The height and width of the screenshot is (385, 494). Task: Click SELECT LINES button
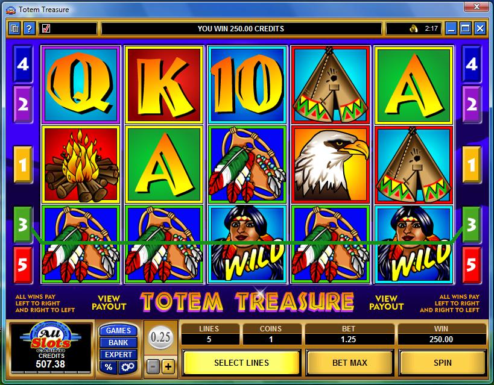(241, 363)
